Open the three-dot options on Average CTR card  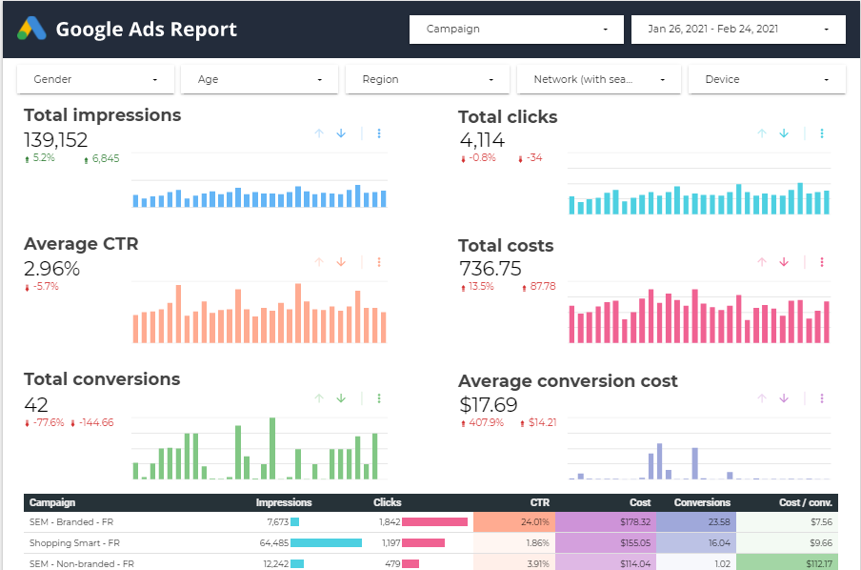[x=379, y=261]
